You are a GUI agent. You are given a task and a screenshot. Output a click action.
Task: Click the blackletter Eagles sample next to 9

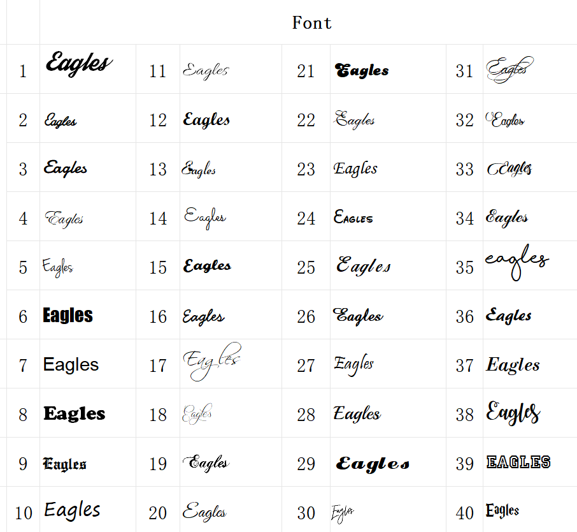(x=64, y=464)
